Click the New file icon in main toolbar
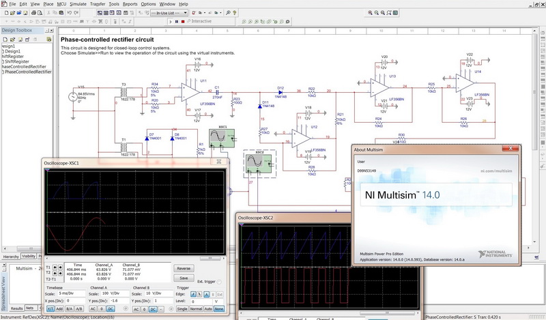 coord(6,13)
